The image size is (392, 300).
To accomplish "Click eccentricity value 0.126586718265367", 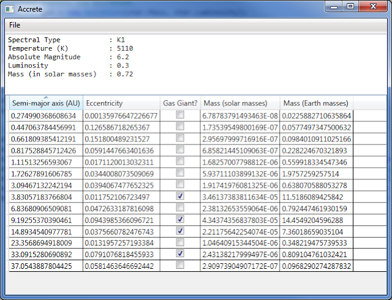I will 117,127.
